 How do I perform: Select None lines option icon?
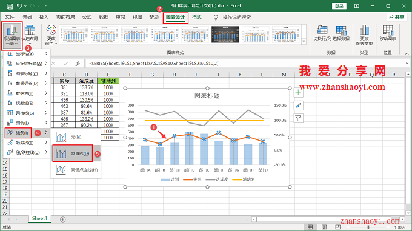click(61, 137)
